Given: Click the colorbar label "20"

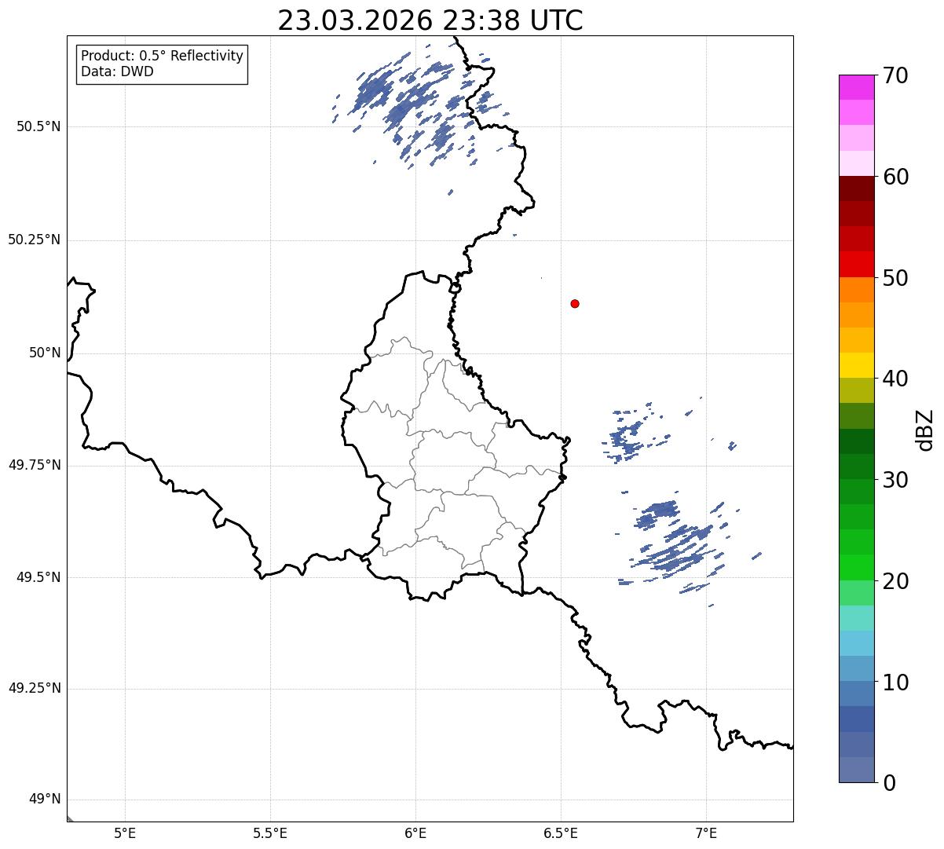Looking at the screenshot, I should [x=895, y=581].
